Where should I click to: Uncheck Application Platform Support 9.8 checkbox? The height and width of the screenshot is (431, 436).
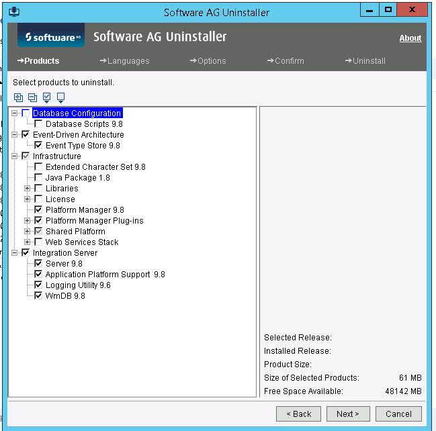(38, 275)
